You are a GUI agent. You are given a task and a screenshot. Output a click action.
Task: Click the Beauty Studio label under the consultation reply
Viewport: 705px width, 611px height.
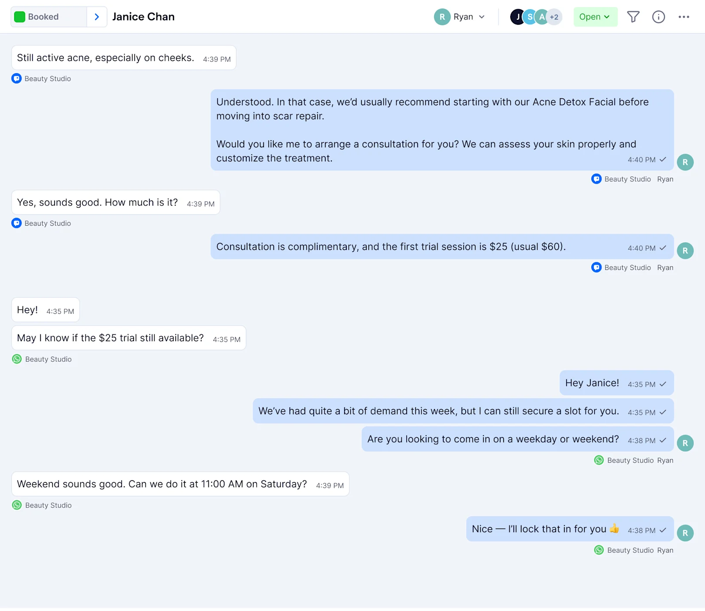[627, 267]
